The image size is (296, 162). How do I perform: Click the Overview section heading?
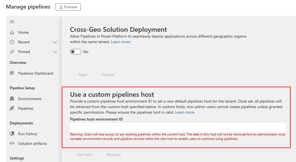[x=18, y=62]
